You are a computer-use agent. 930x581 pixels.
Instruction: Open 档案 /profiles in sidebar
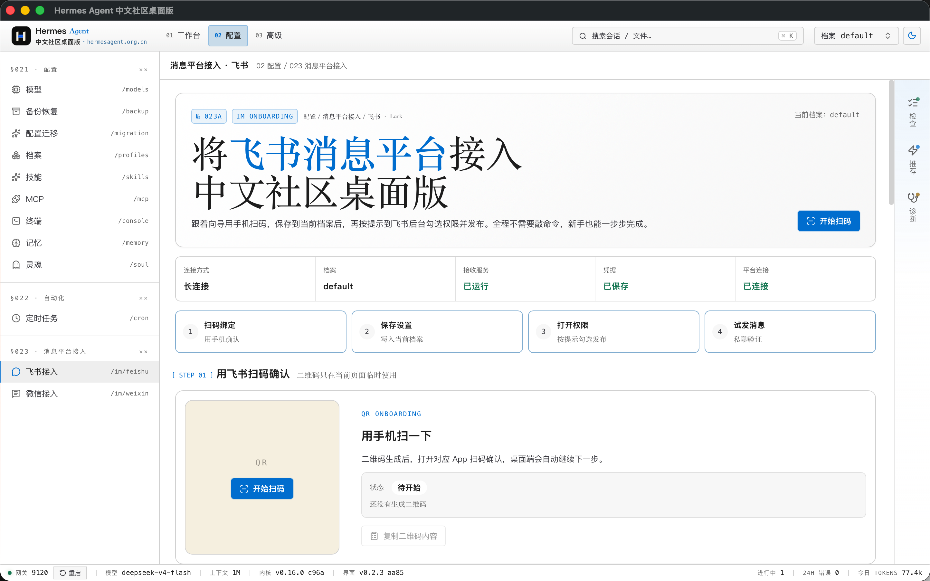80,155
